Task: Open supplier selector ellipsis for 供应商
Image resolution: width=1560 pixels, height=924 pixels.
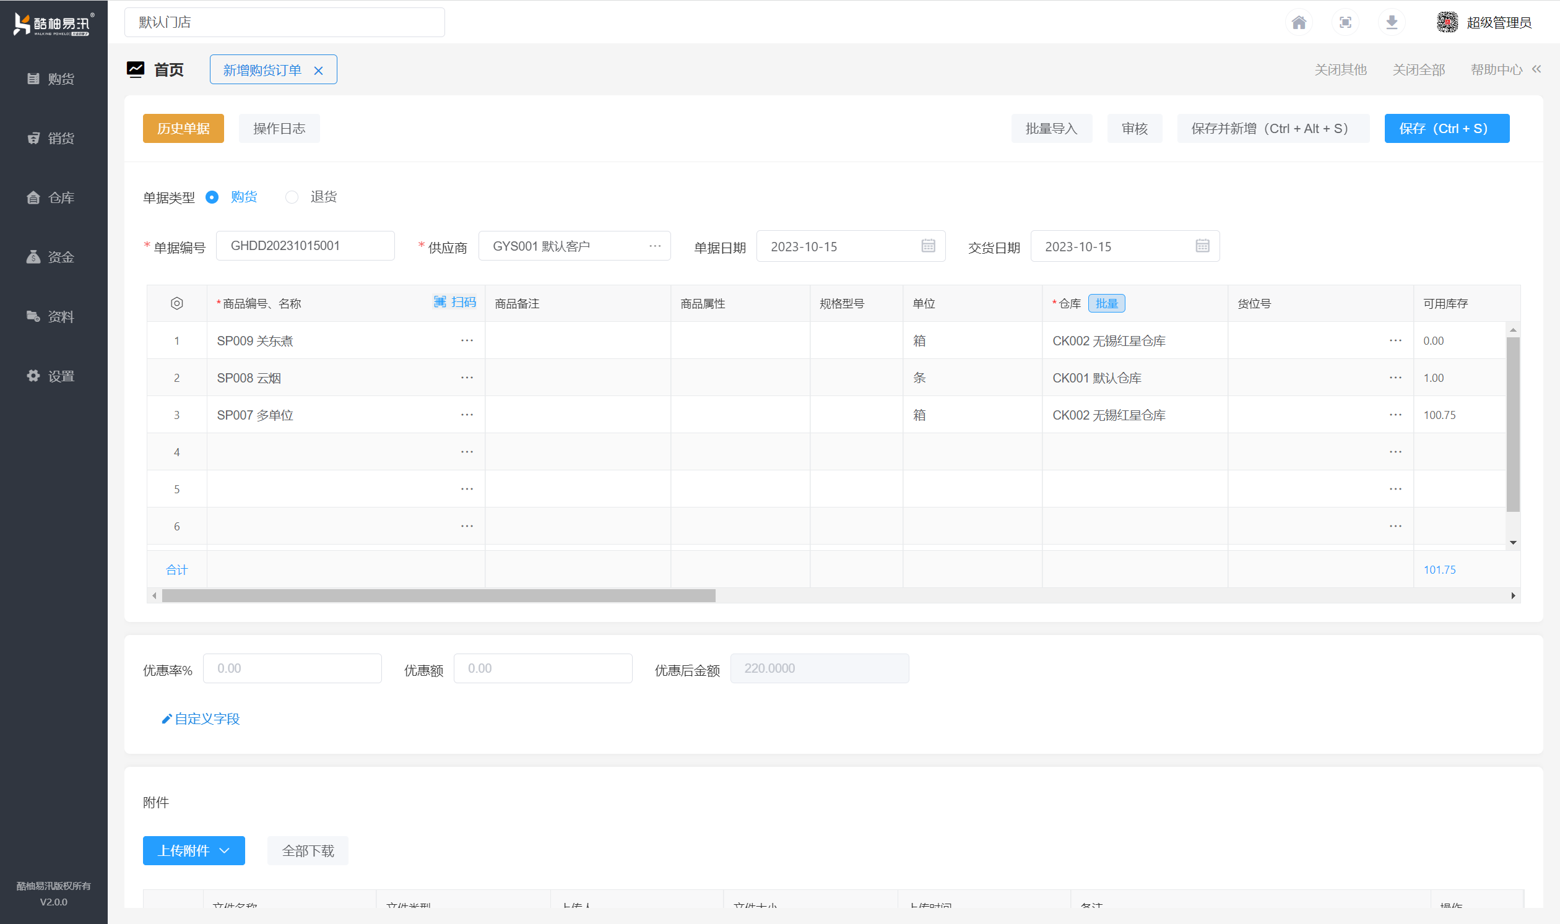Action: point(654,246)
